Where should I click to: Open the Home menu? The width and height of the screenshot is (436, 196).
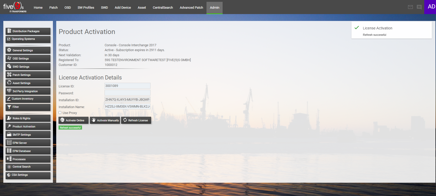point(38,7)
